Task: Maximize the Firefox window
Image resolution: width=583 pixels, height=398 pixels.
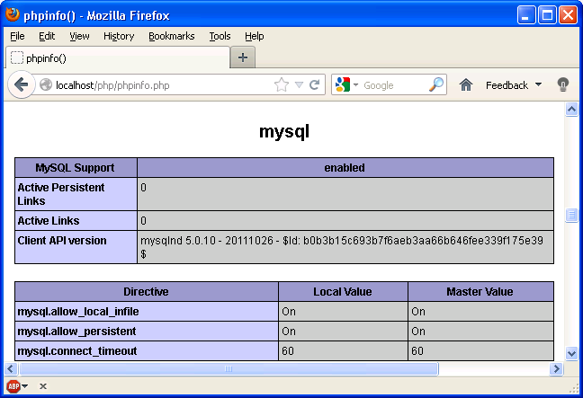Action: pyautogui.click(x=547, y=15)
